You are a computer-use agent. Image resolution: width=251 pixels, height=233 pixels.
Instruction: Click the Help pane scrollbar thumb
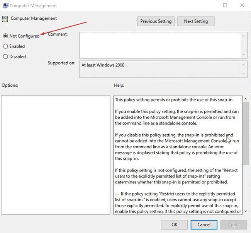(x=246, y=133)
